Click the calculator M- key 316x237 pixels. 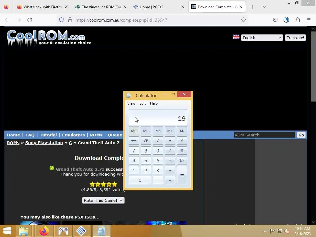182,131
